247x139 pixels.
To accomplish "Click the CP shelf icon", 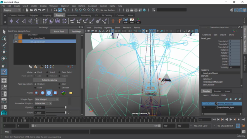I will click(x=138, y=21).
